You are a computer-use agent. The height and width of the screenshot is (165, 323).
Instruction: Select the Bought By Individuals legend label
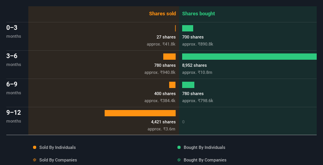pyautogui.click(x=204, y=147)
